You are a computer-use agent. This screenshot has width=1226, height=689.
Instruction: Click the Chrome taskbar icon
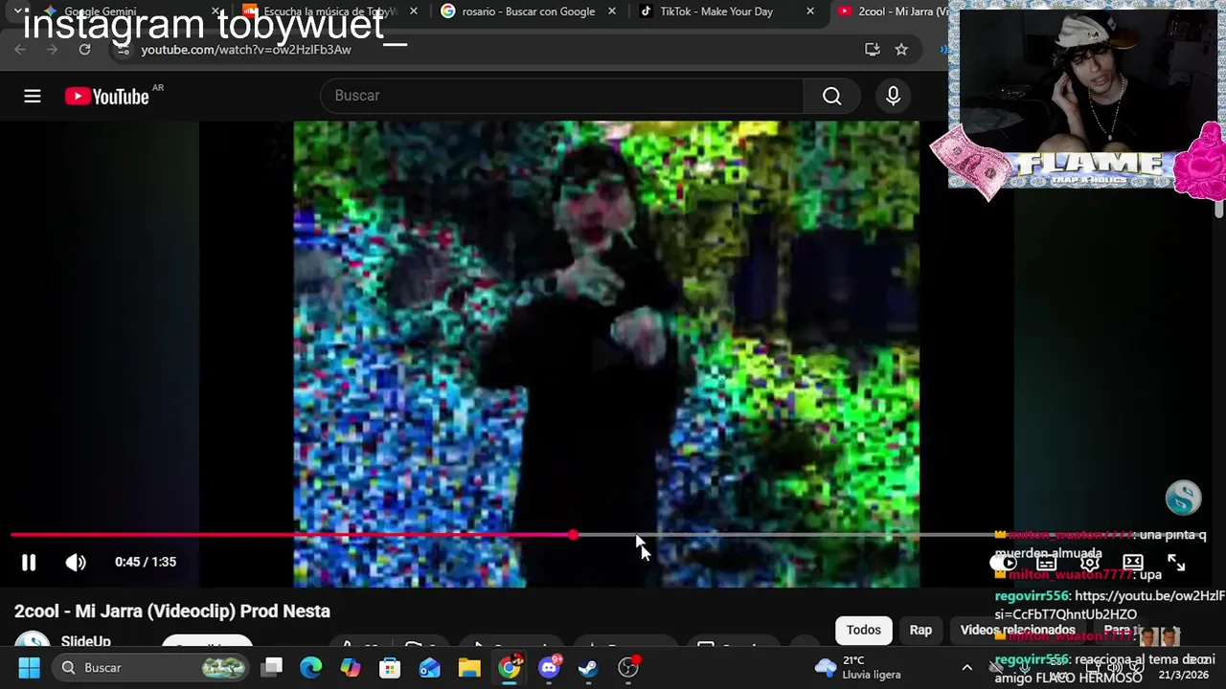tap(510, 668)
